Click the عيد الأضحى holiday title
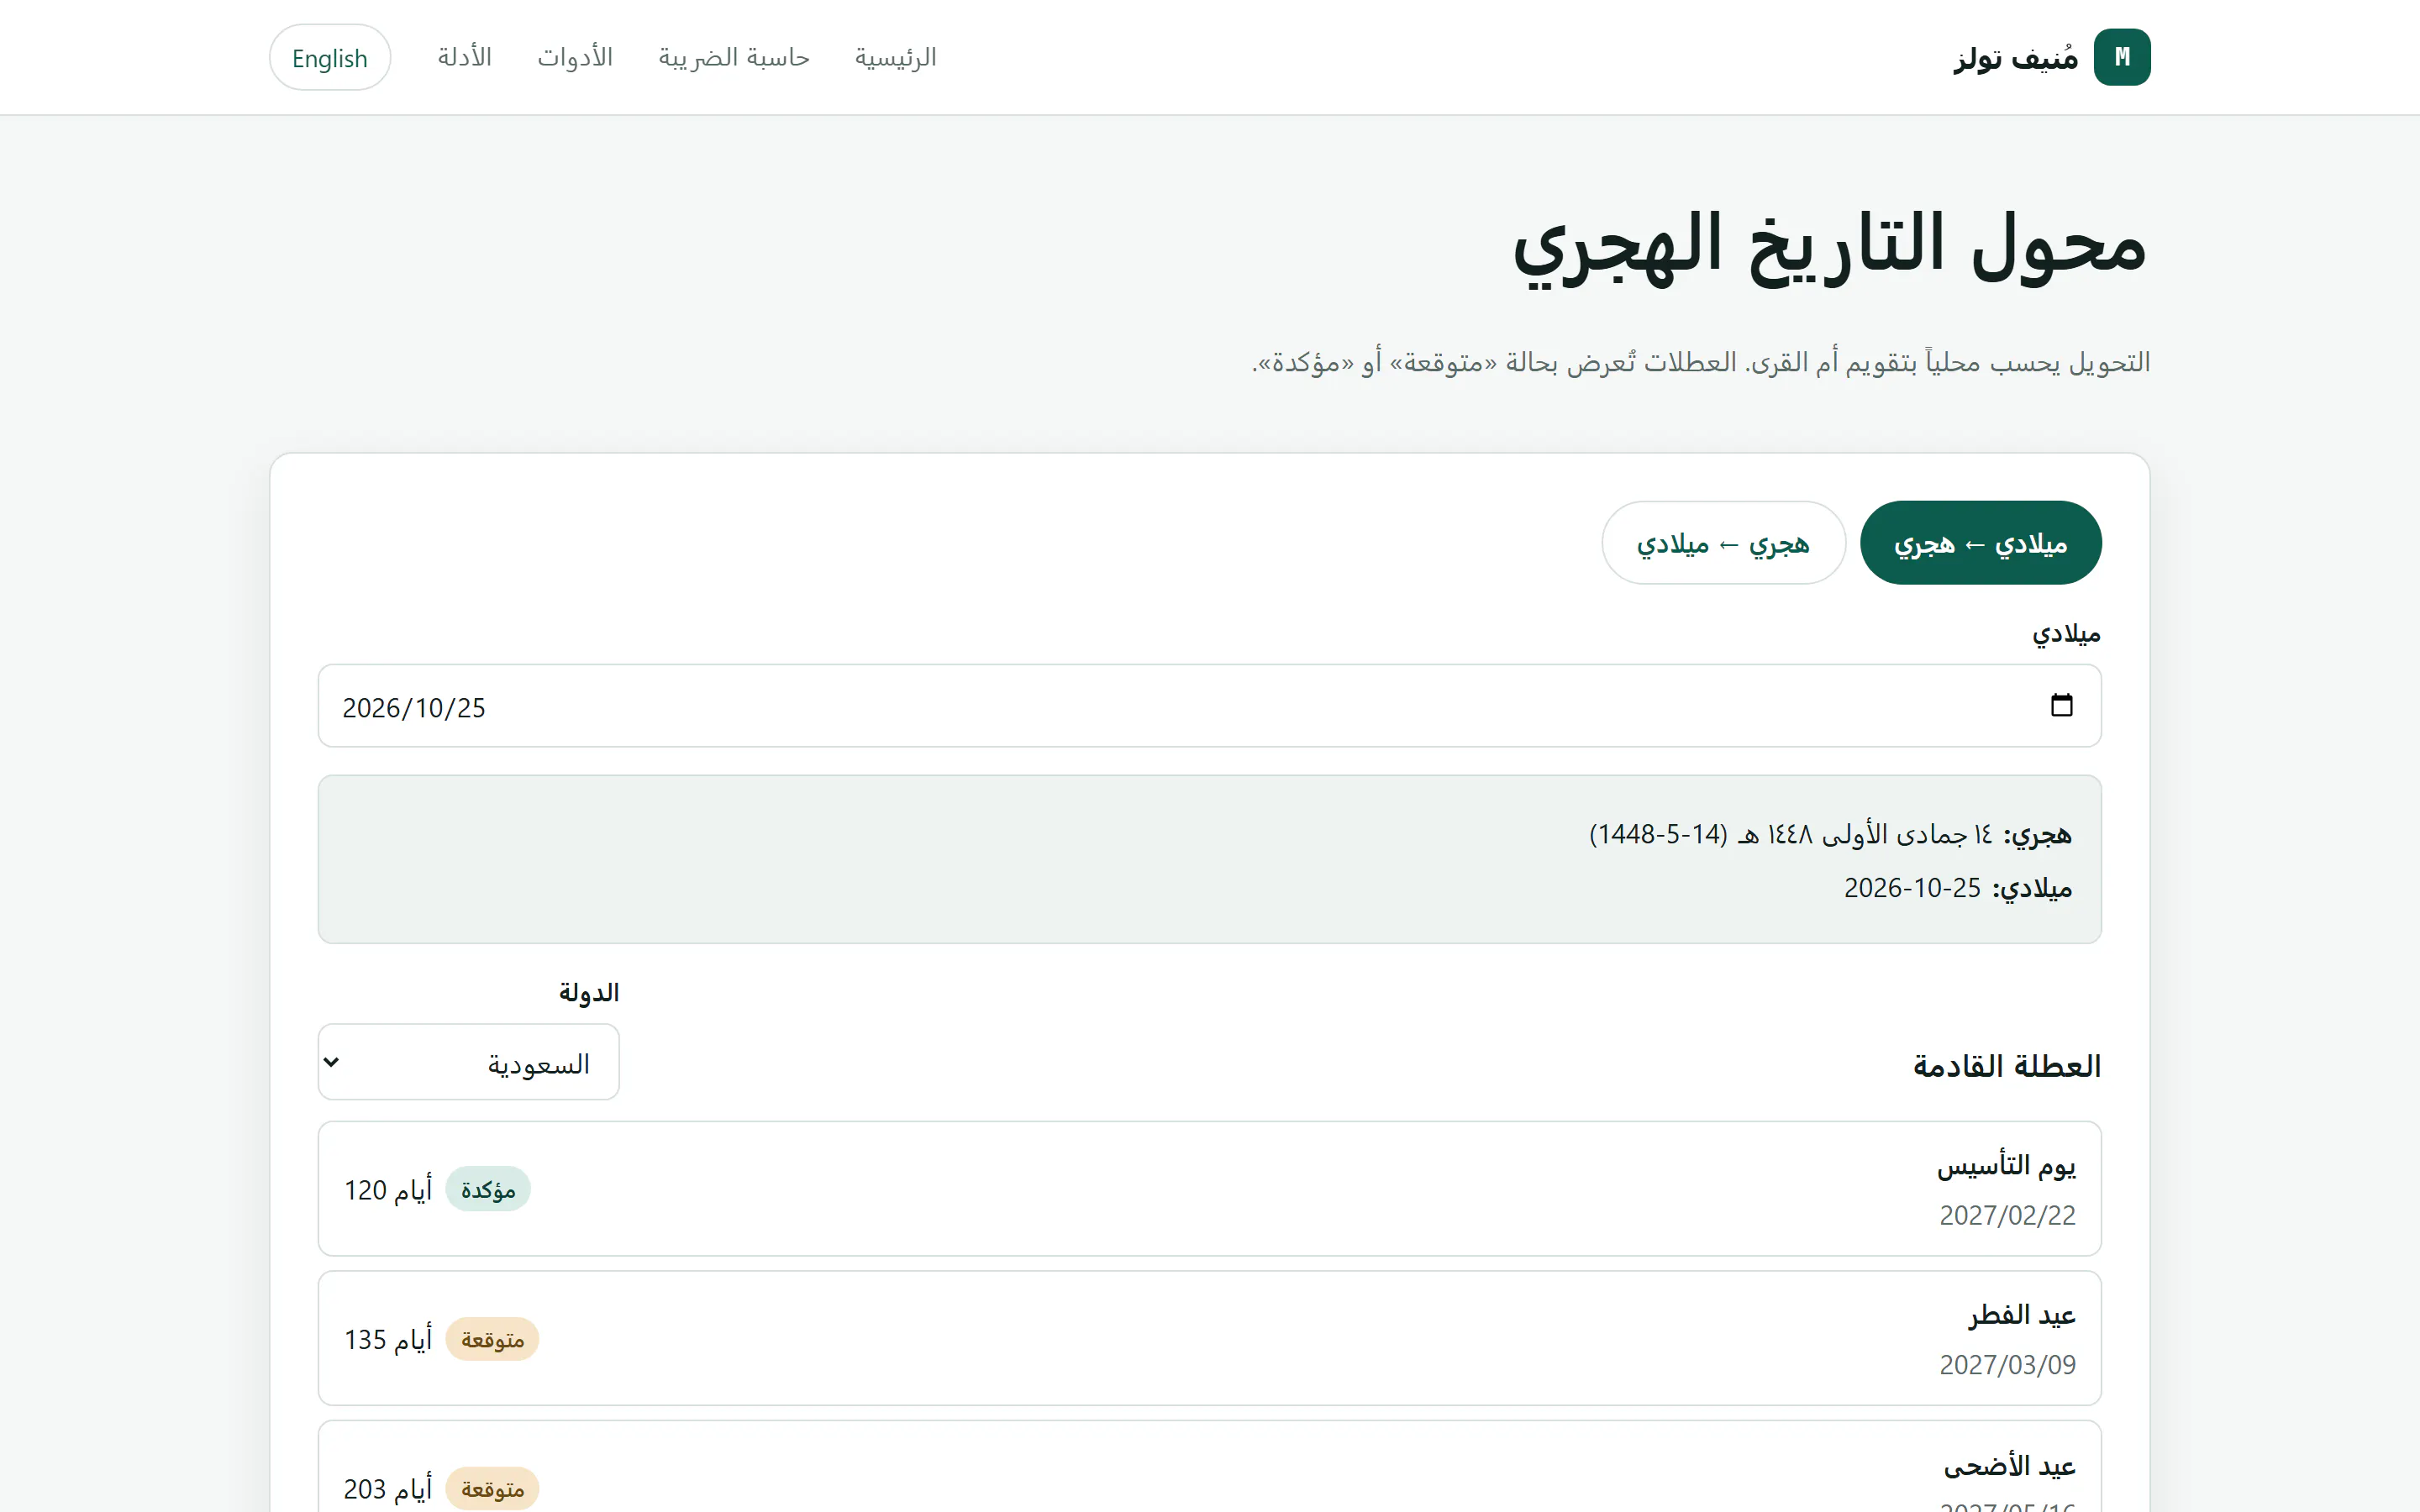This screenshot has width=2420, height=1512. (x=2009, y=1465)
